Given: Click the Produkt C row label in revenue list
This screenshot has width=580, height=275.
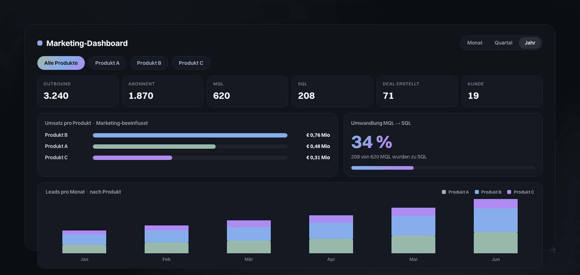Looking at the screenshot, I should [56, 157].
